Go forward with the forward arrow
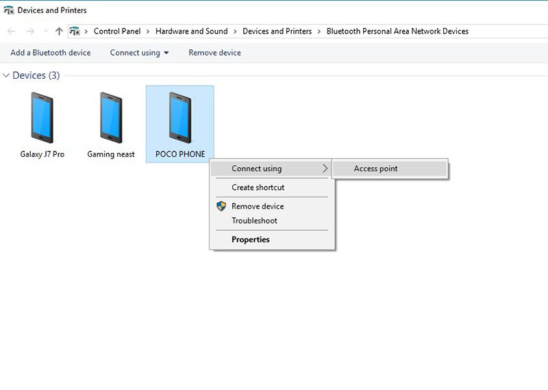The width and height of the screenshot is (548, 390). click(x=30, y=31)
